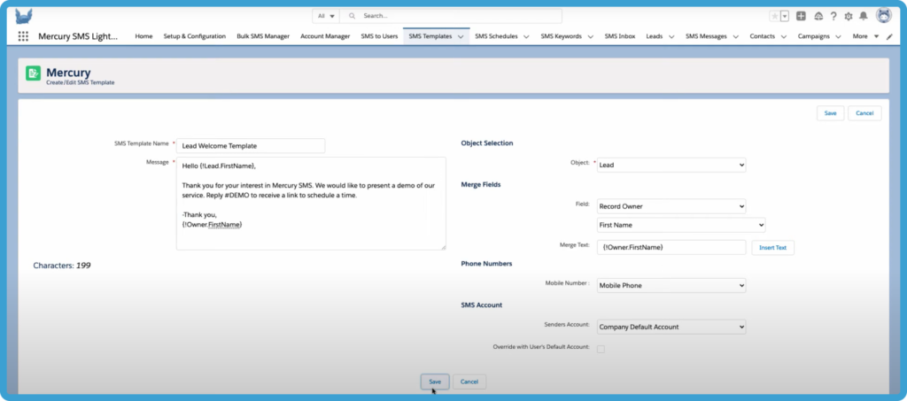Click the top-right Cancel button
907x401 pixels.
point(864,113)
